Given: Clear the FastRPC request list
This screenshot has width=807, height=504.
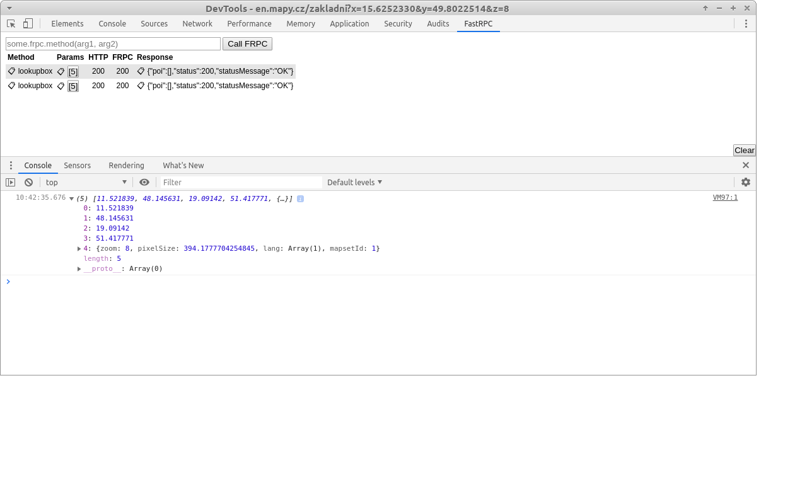Looking at the screenshot, I should point(744,150).
